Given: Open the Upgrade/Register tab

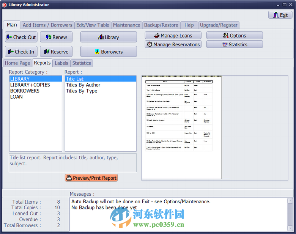Looking at the screenshot, I should 219,25.
